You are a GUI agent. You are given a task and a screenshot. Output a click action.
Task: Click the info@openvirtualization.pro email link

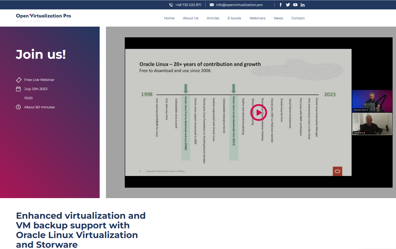pyautogui.click(x=239, y=5)
